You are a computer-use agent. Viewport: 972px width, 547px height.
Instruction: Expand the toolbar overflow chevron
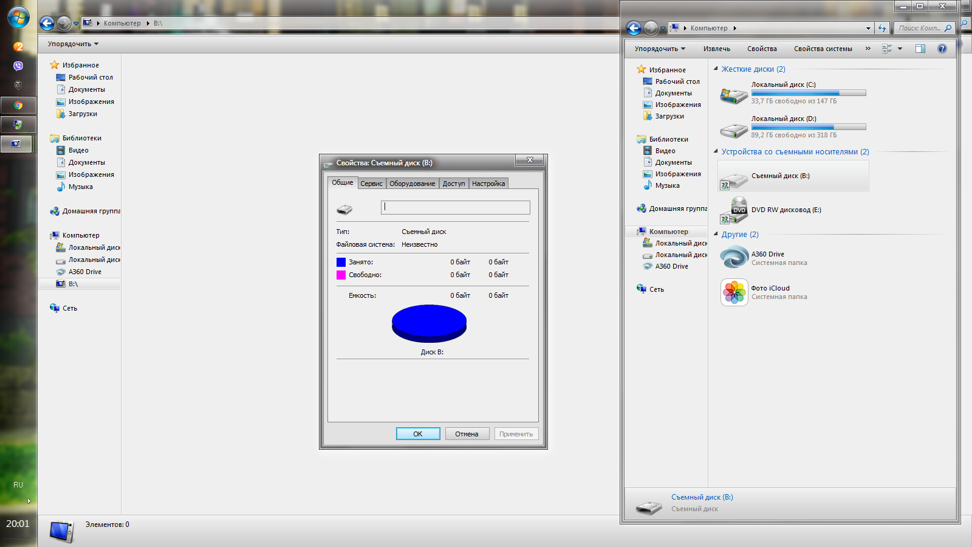(x=868, y=49)
